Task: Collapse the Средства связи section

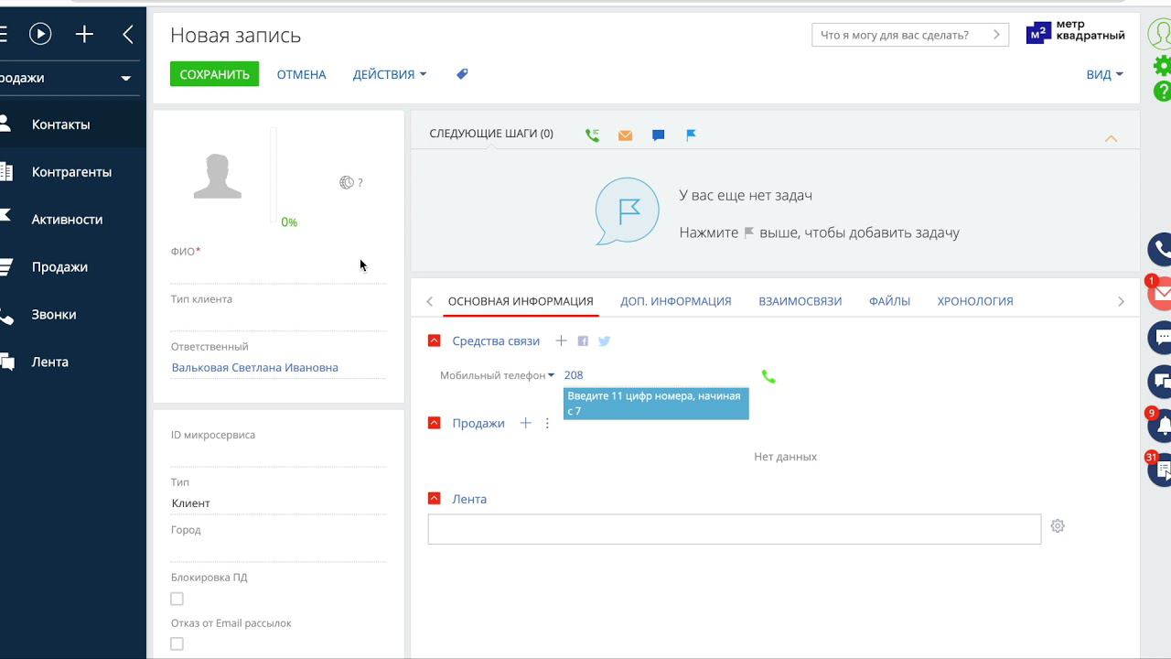Action: [435, 341]
